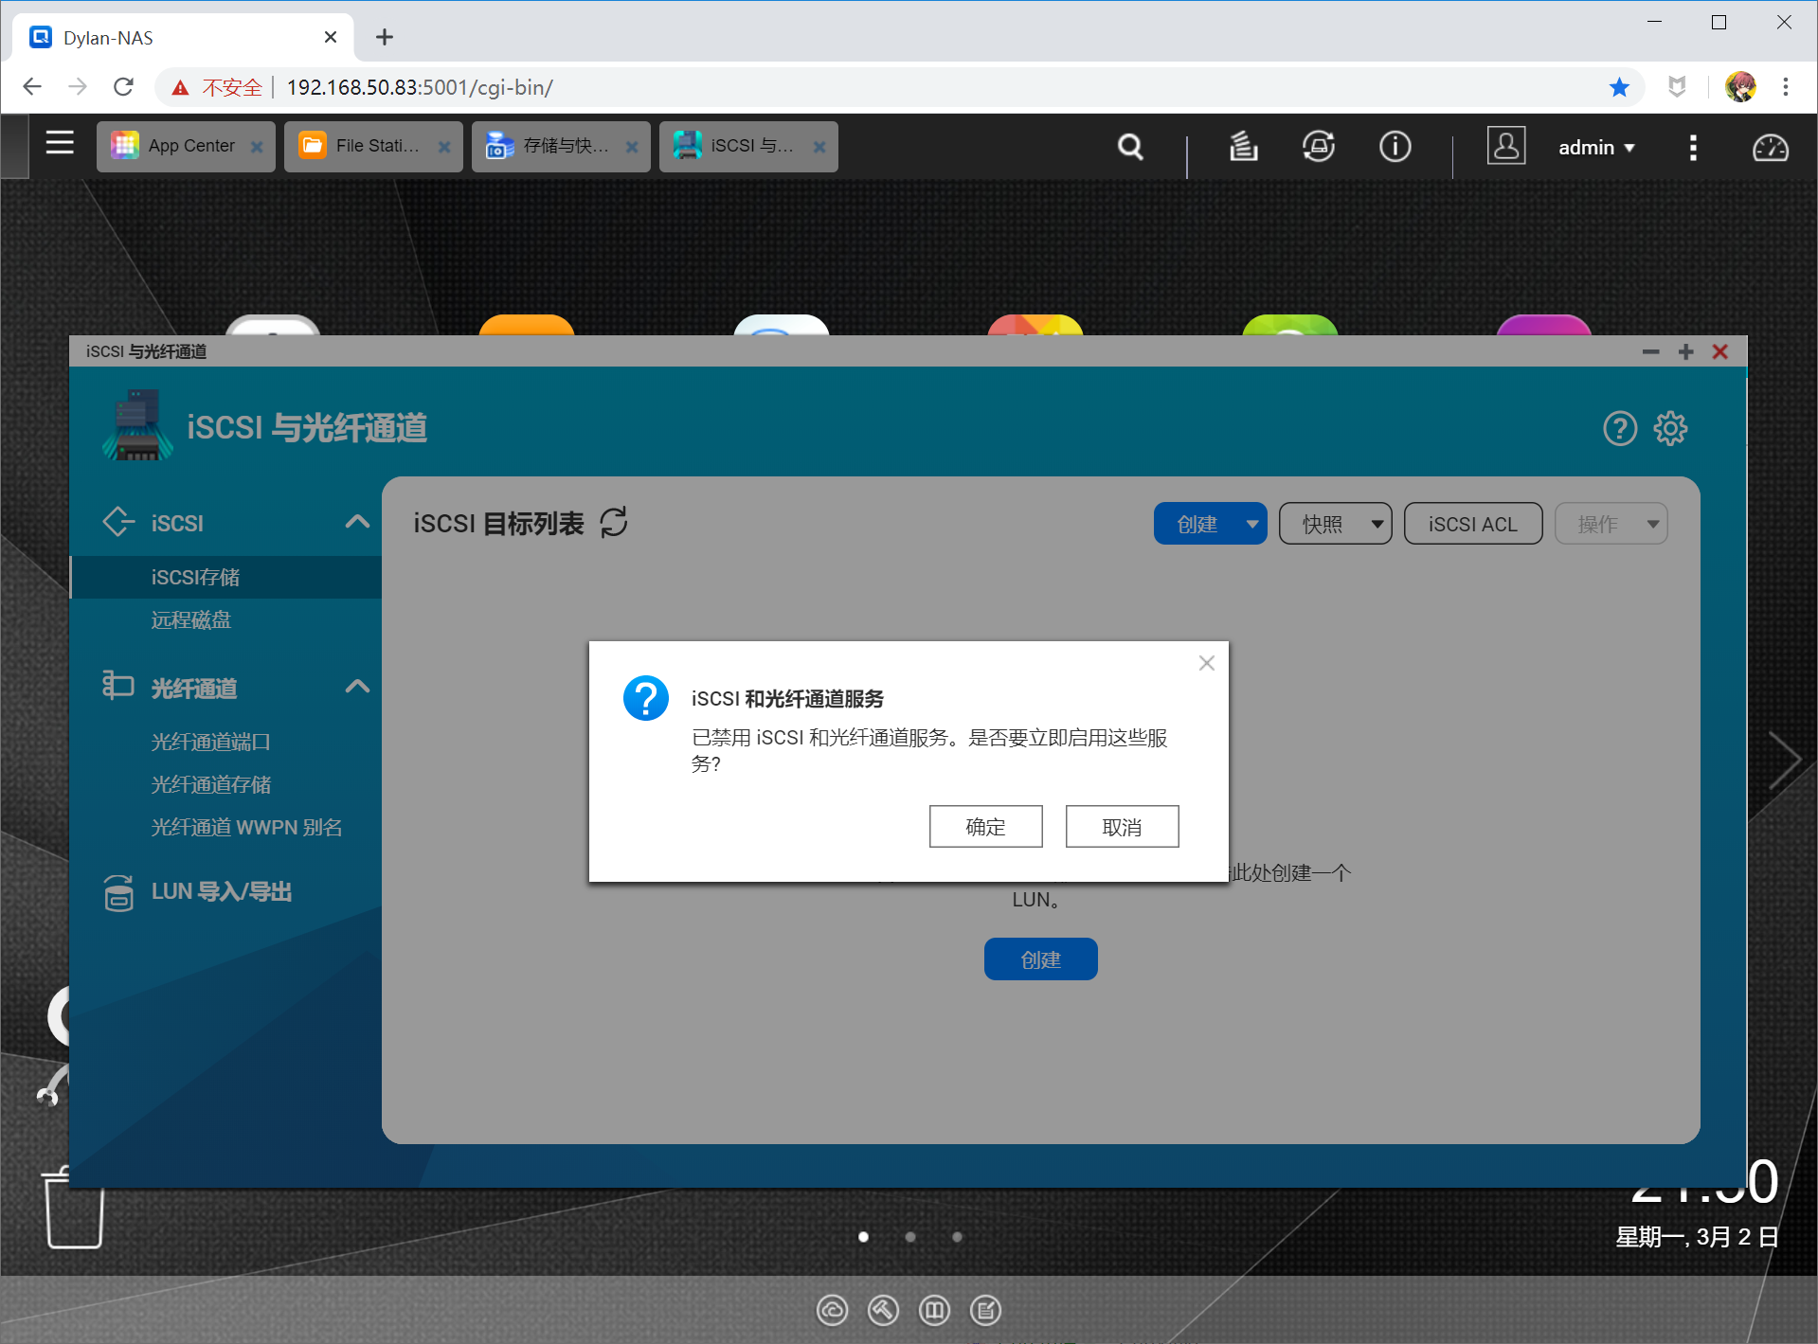Close the File Station taskbar tab
The image size is (1818, 1344).
443,147
